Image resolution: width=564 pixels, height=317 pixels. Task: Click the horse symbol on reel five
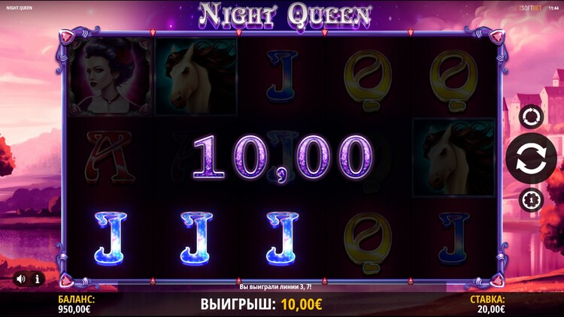[453, 158]
